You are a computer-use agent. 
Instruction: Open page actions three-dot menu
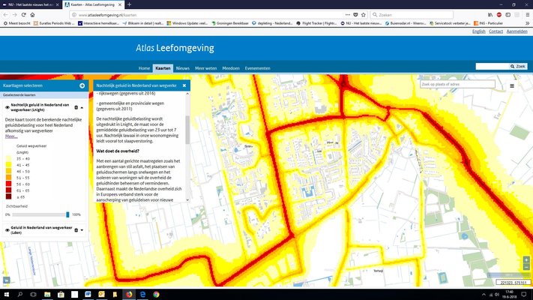[347, 15]
